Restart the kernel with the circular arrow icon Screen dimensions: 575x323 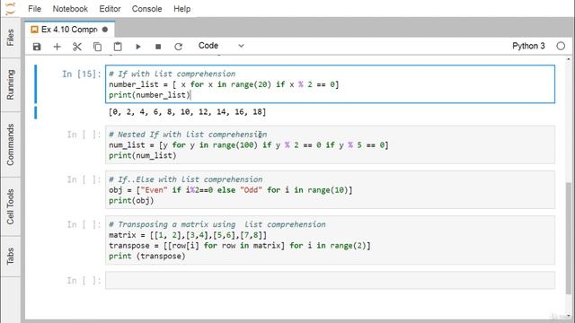tap(178, 47)
